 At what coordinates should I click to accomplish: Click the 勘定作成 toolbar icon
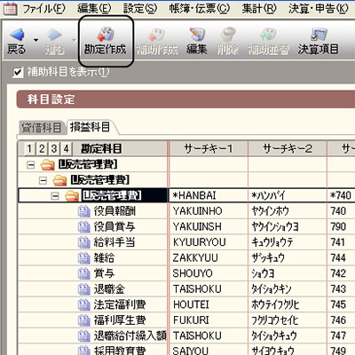click(106, 35)
